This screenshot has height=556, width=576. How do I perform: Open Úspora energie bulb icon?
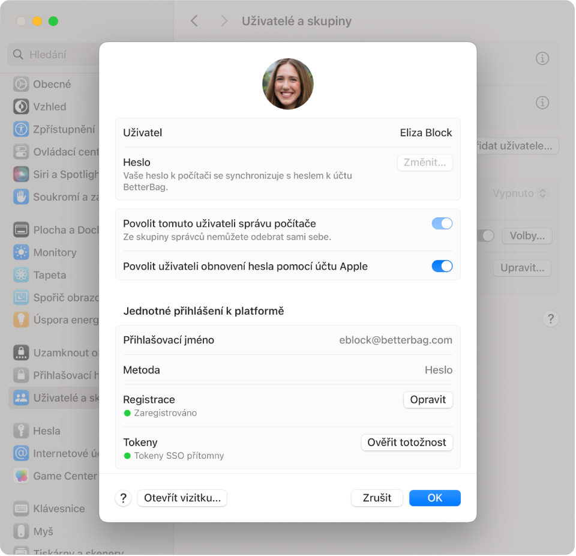tap(21, 319)
